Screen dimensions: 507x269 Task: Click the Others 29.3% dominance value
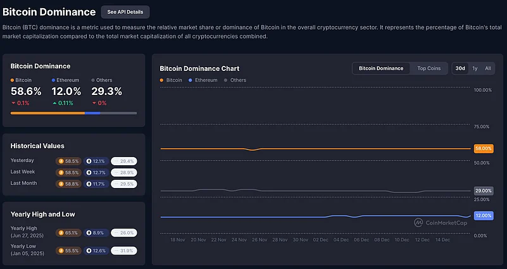click(x=107, y=92)
